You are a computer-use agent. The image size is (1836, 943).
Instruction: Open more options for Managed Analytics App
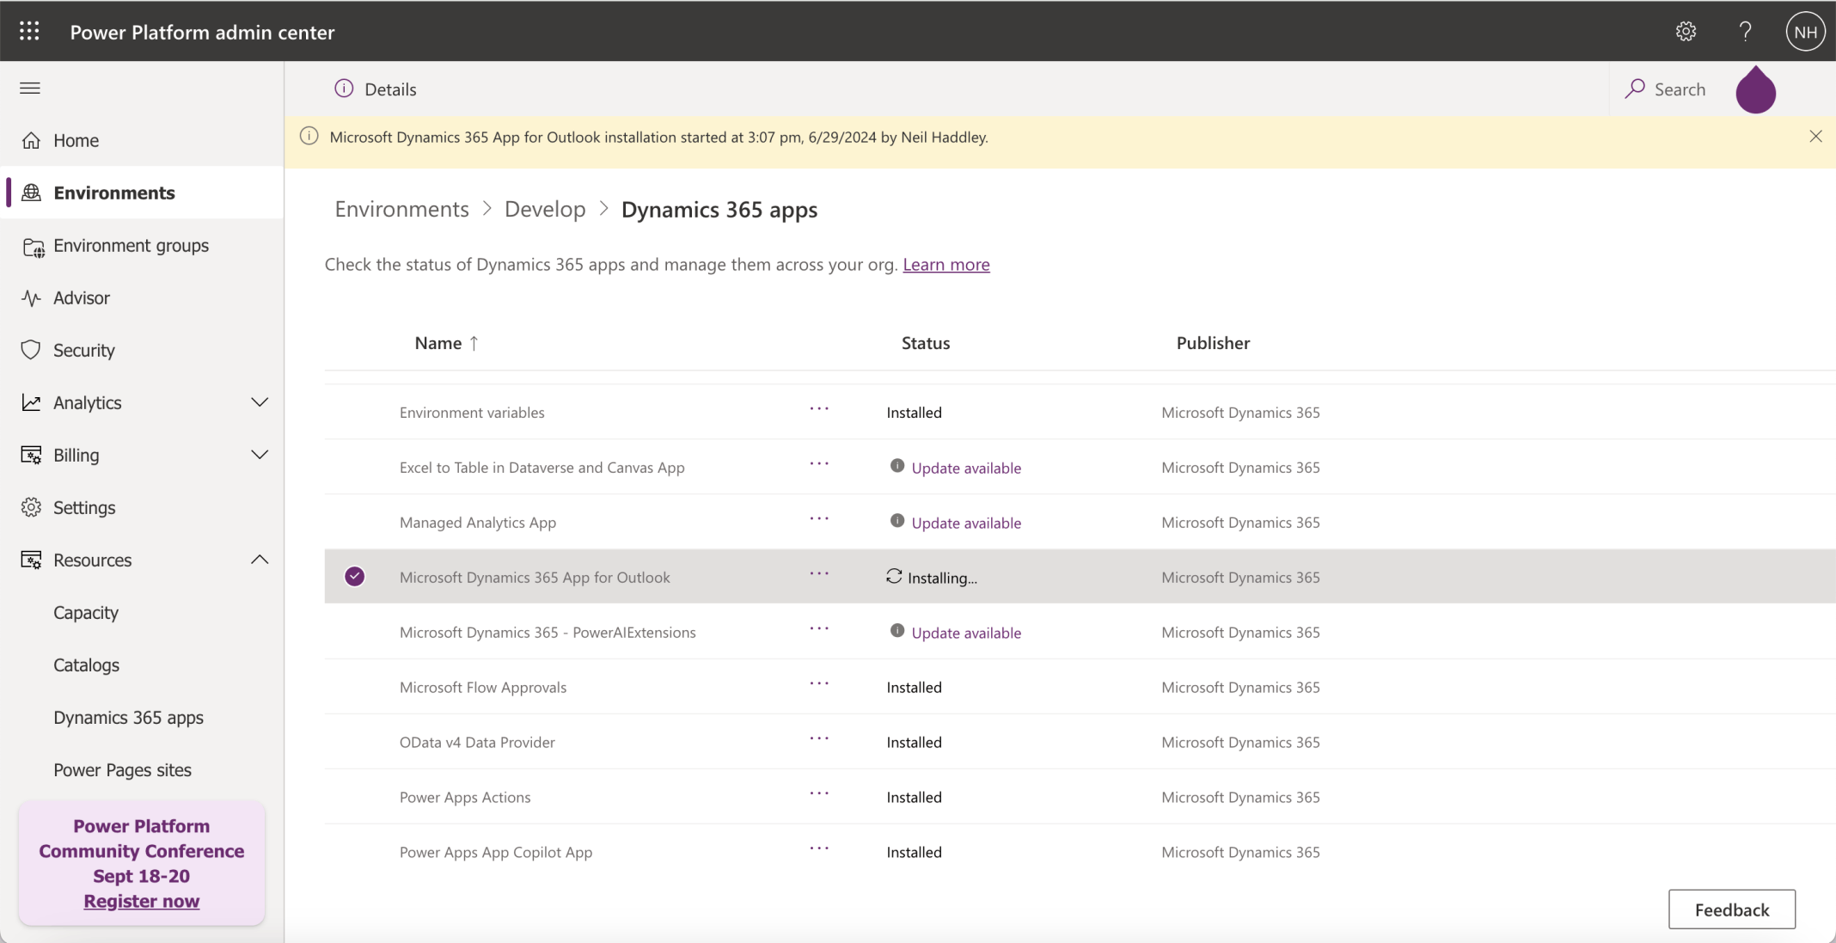(x=819, y=519)
